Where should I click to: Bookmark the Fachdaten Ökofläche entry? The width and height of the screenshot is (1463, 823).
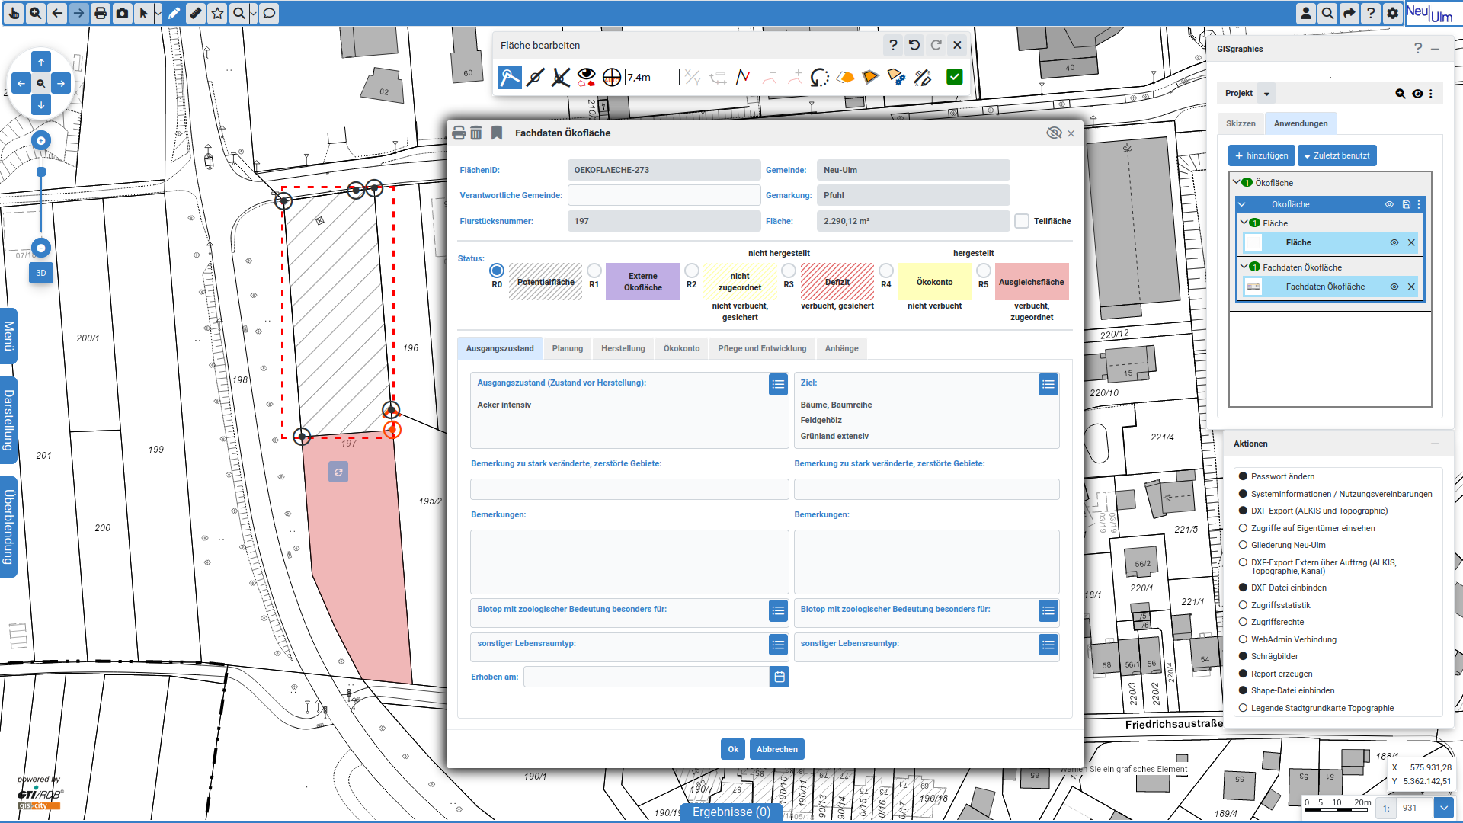497,132
